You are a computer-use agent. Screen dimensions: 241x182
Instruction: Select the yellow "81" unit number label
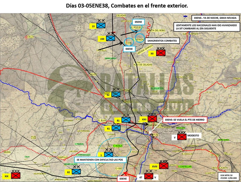tap(118, 120)
